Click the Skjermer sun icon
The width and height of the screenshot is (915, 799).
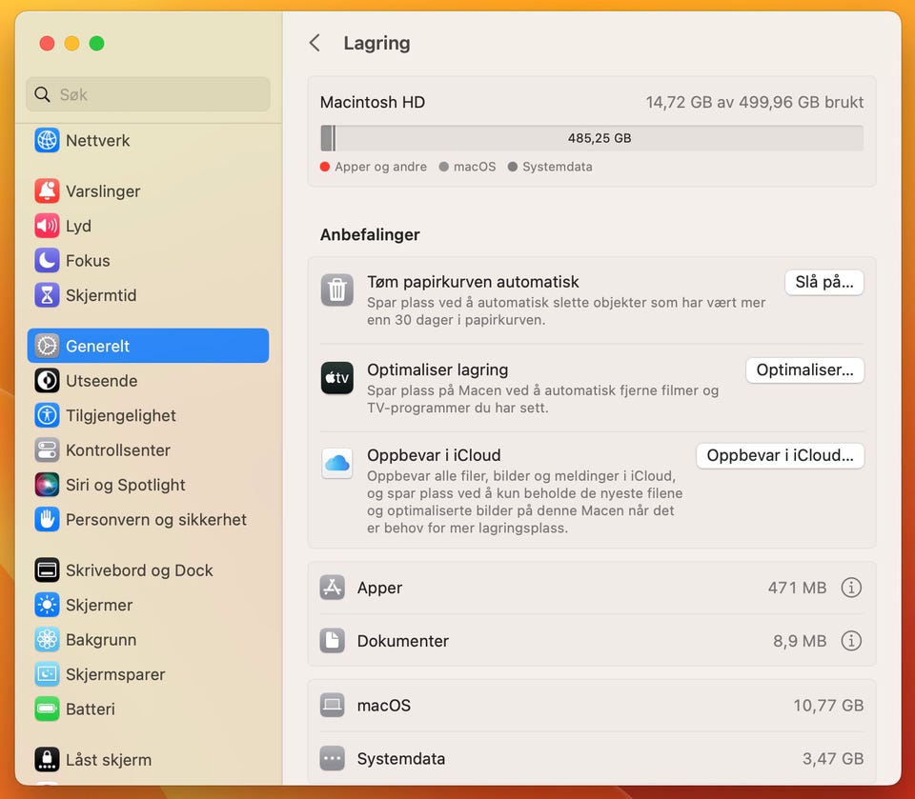click(47, 605)
